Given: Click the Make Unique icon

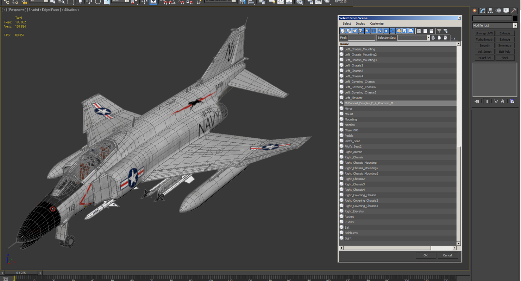Looking at the screenshot, I should click(496, 101).
